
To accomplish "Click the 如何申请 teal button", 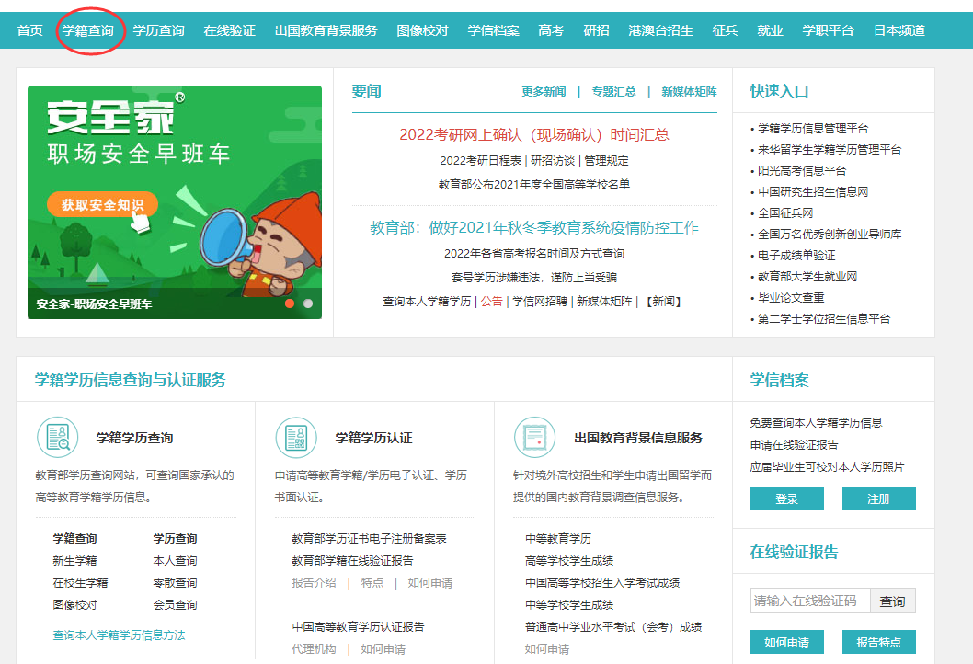I will [787, 642].
